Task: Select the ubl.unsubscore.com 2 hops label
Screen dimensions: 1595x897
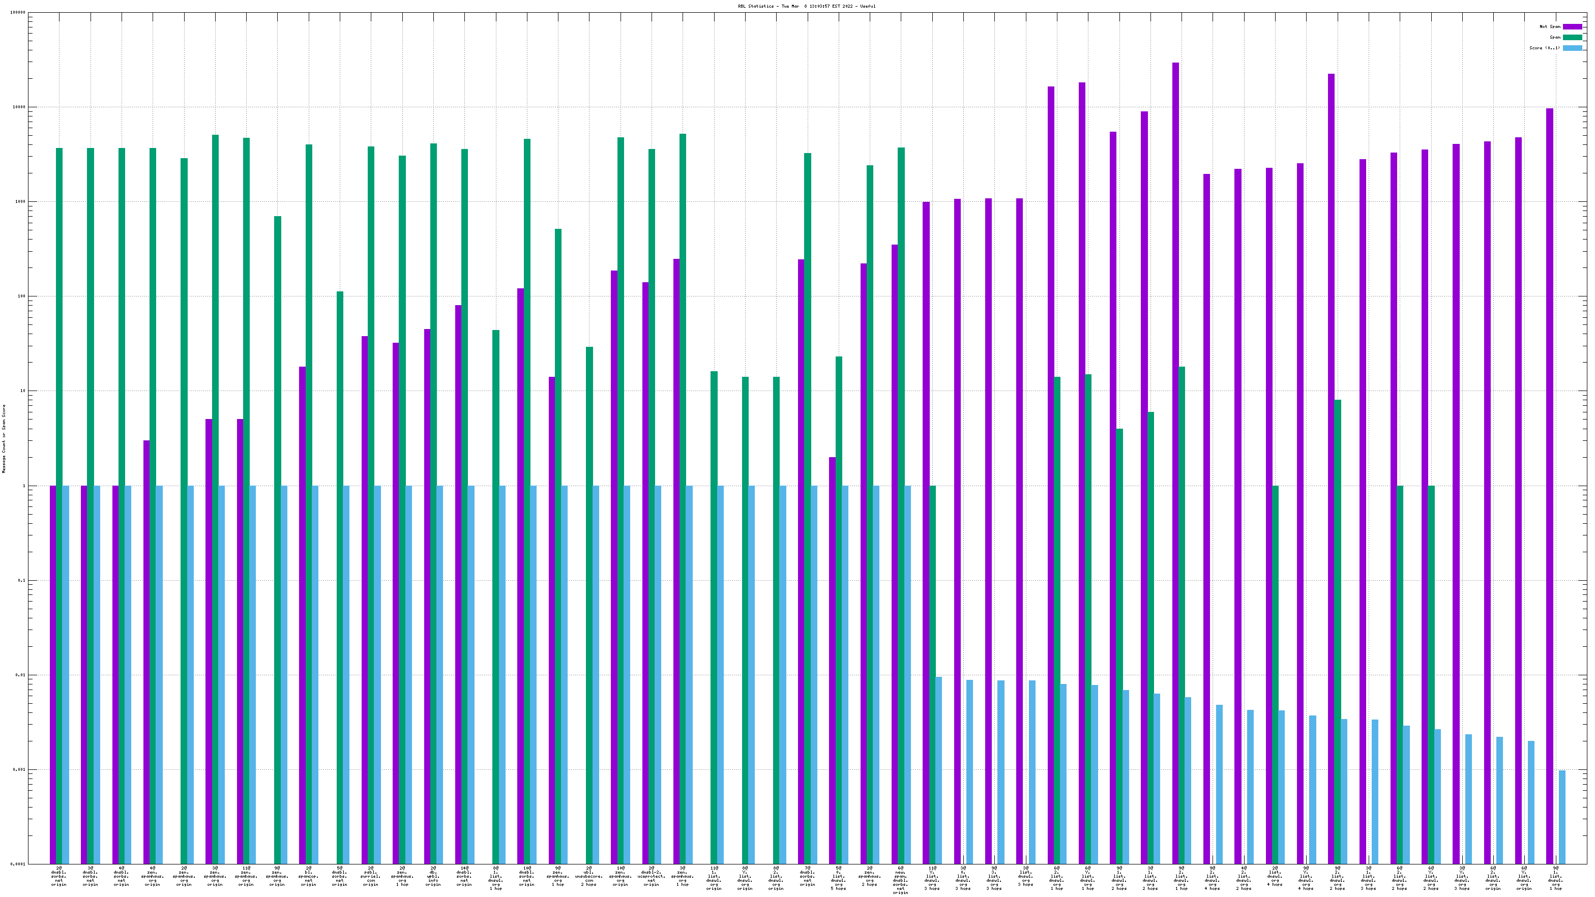Action: coord(589,876)
